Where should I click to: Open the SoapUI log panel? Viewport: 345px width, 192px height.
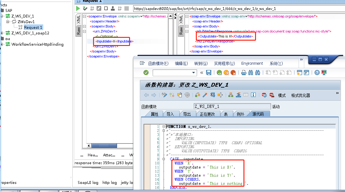[88, 183]
